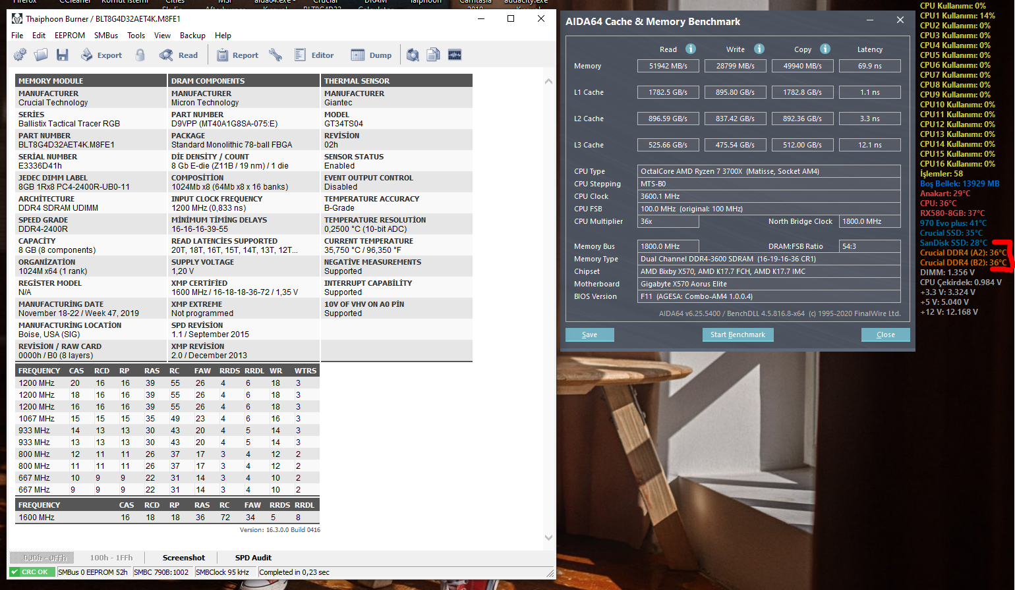Click the CPU Clock field 3600.1 MHz
This screenshot has width=1015, height=590.
click(769, 196)
